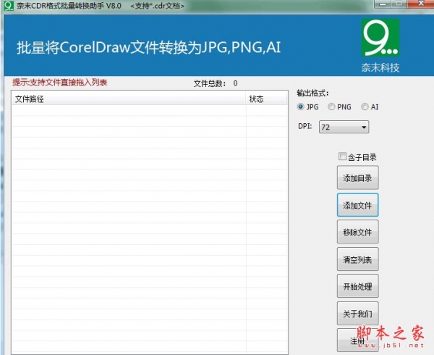
Task: Click the 文件总数 label
Action: [210, 83]
